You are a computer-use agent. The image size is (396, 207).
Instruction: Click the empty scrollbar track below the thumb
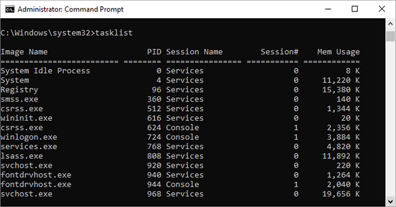tap(390, 121)
